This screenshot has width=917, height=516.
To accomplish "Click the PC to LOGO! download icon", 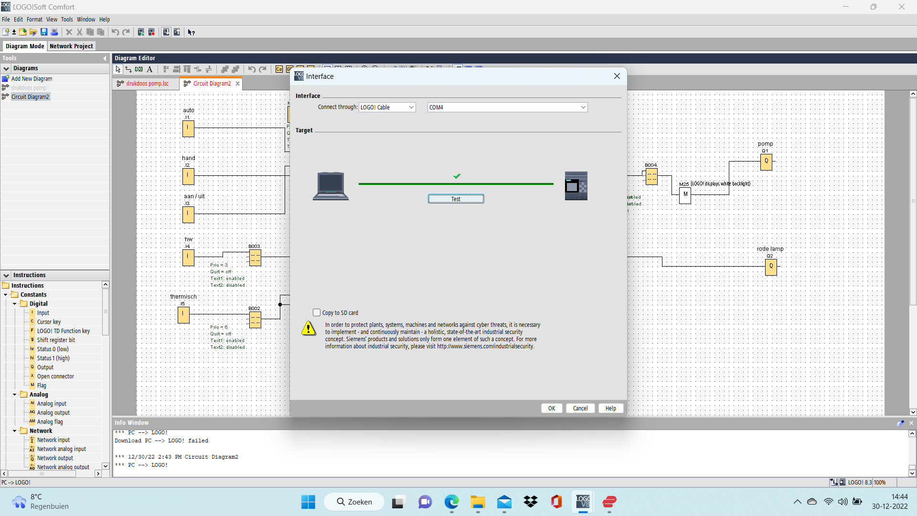I will point(166,32).
